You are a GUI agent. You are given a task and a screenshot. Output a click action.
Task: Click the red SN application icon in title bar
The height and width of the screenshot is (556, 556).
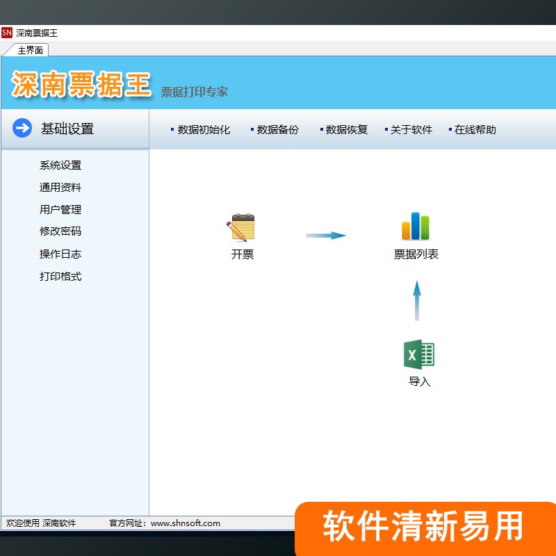[x=7, y=33]
